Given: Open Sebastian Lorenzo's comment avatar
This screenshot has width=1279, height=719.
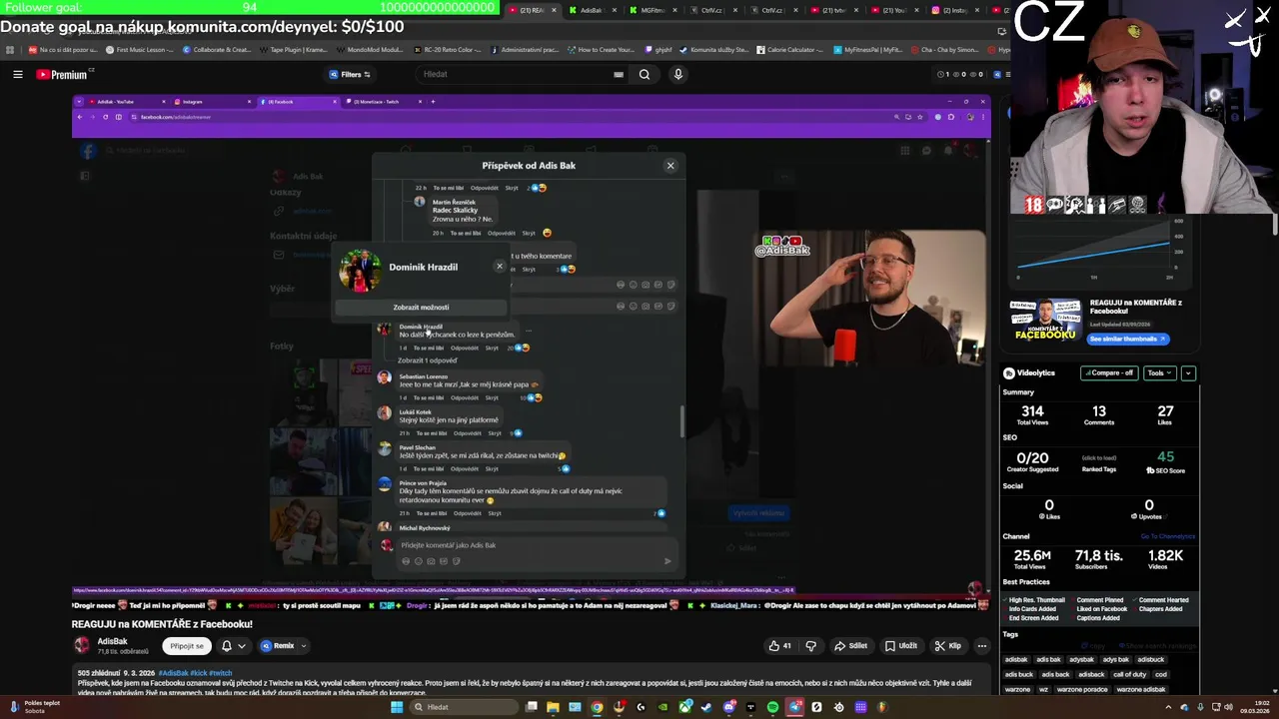Looking at the screenshot, I should click(x=384, y=377).
